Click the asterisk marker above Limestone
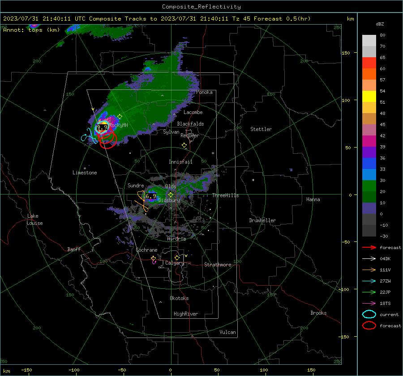The width and height of the screenshot is (403, 376). click(x=85, y=169)
